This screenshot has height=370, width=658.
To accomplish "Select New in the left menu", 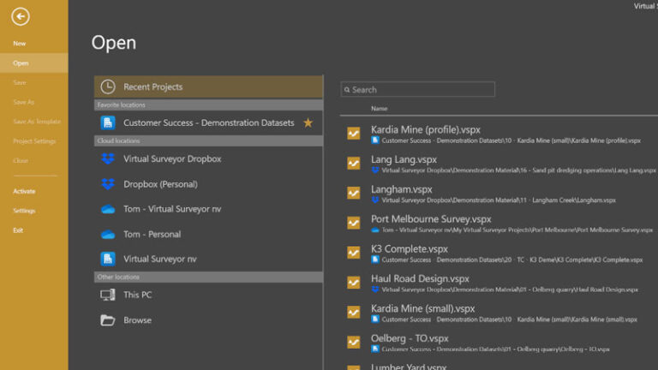I will click(20, 44).
